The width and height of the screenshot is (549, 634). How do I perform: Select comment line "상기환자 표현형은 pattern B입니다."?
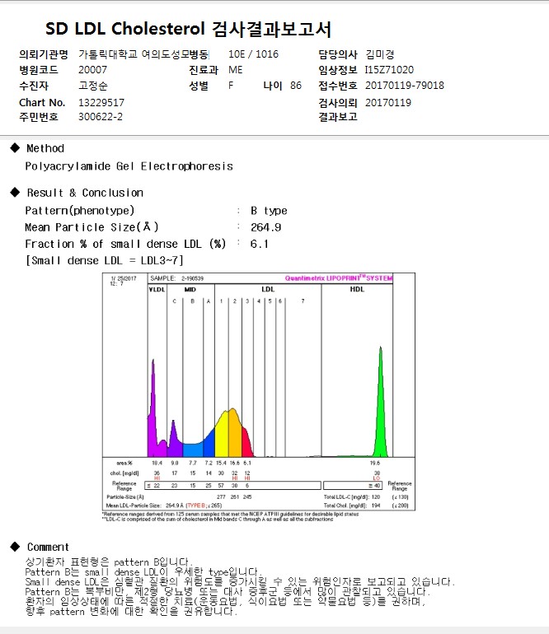click(109, 562)
